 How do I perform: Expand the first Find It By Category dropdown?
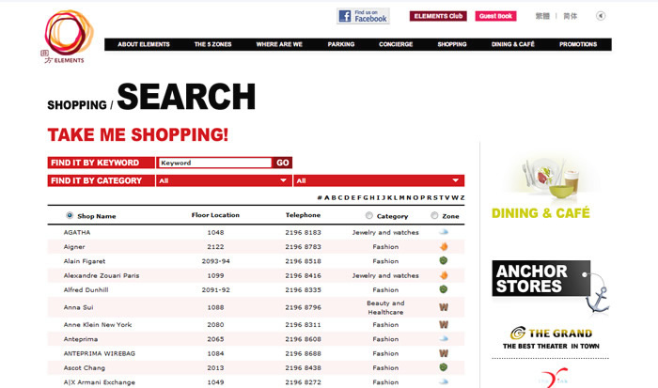pyautogui.click(x=224, y=180)
